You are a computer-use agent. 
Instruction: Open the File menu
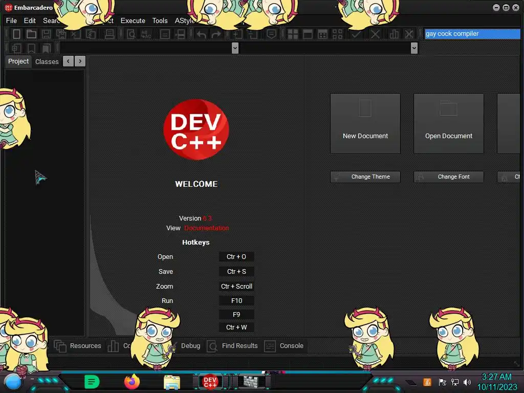point(11,20)
